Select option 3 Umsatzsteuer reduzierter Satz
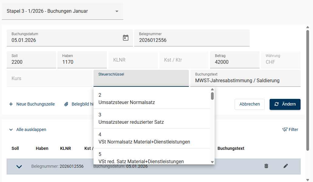The image size is (313, 182). [152, 119]
